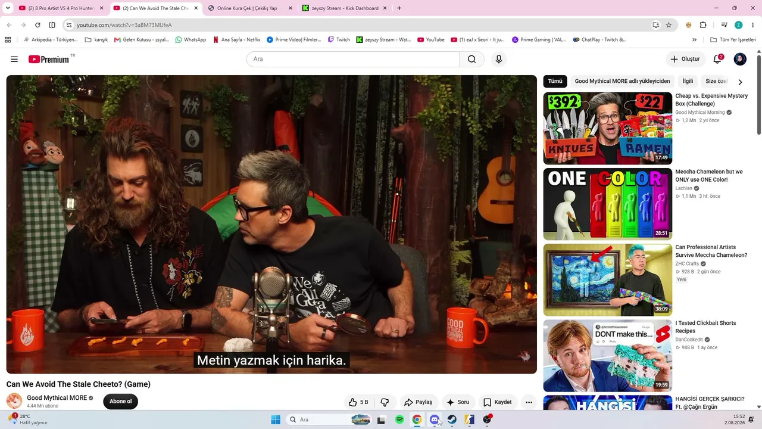Open Chrome media controls icon
The image size is (762, 429).
coord(724,25)
